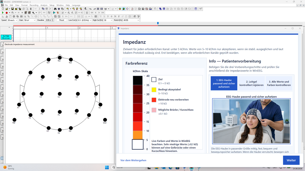Click the blue split window layout icon
The width and height of the screenshot is (305, 171).
[x=196, y=9]
